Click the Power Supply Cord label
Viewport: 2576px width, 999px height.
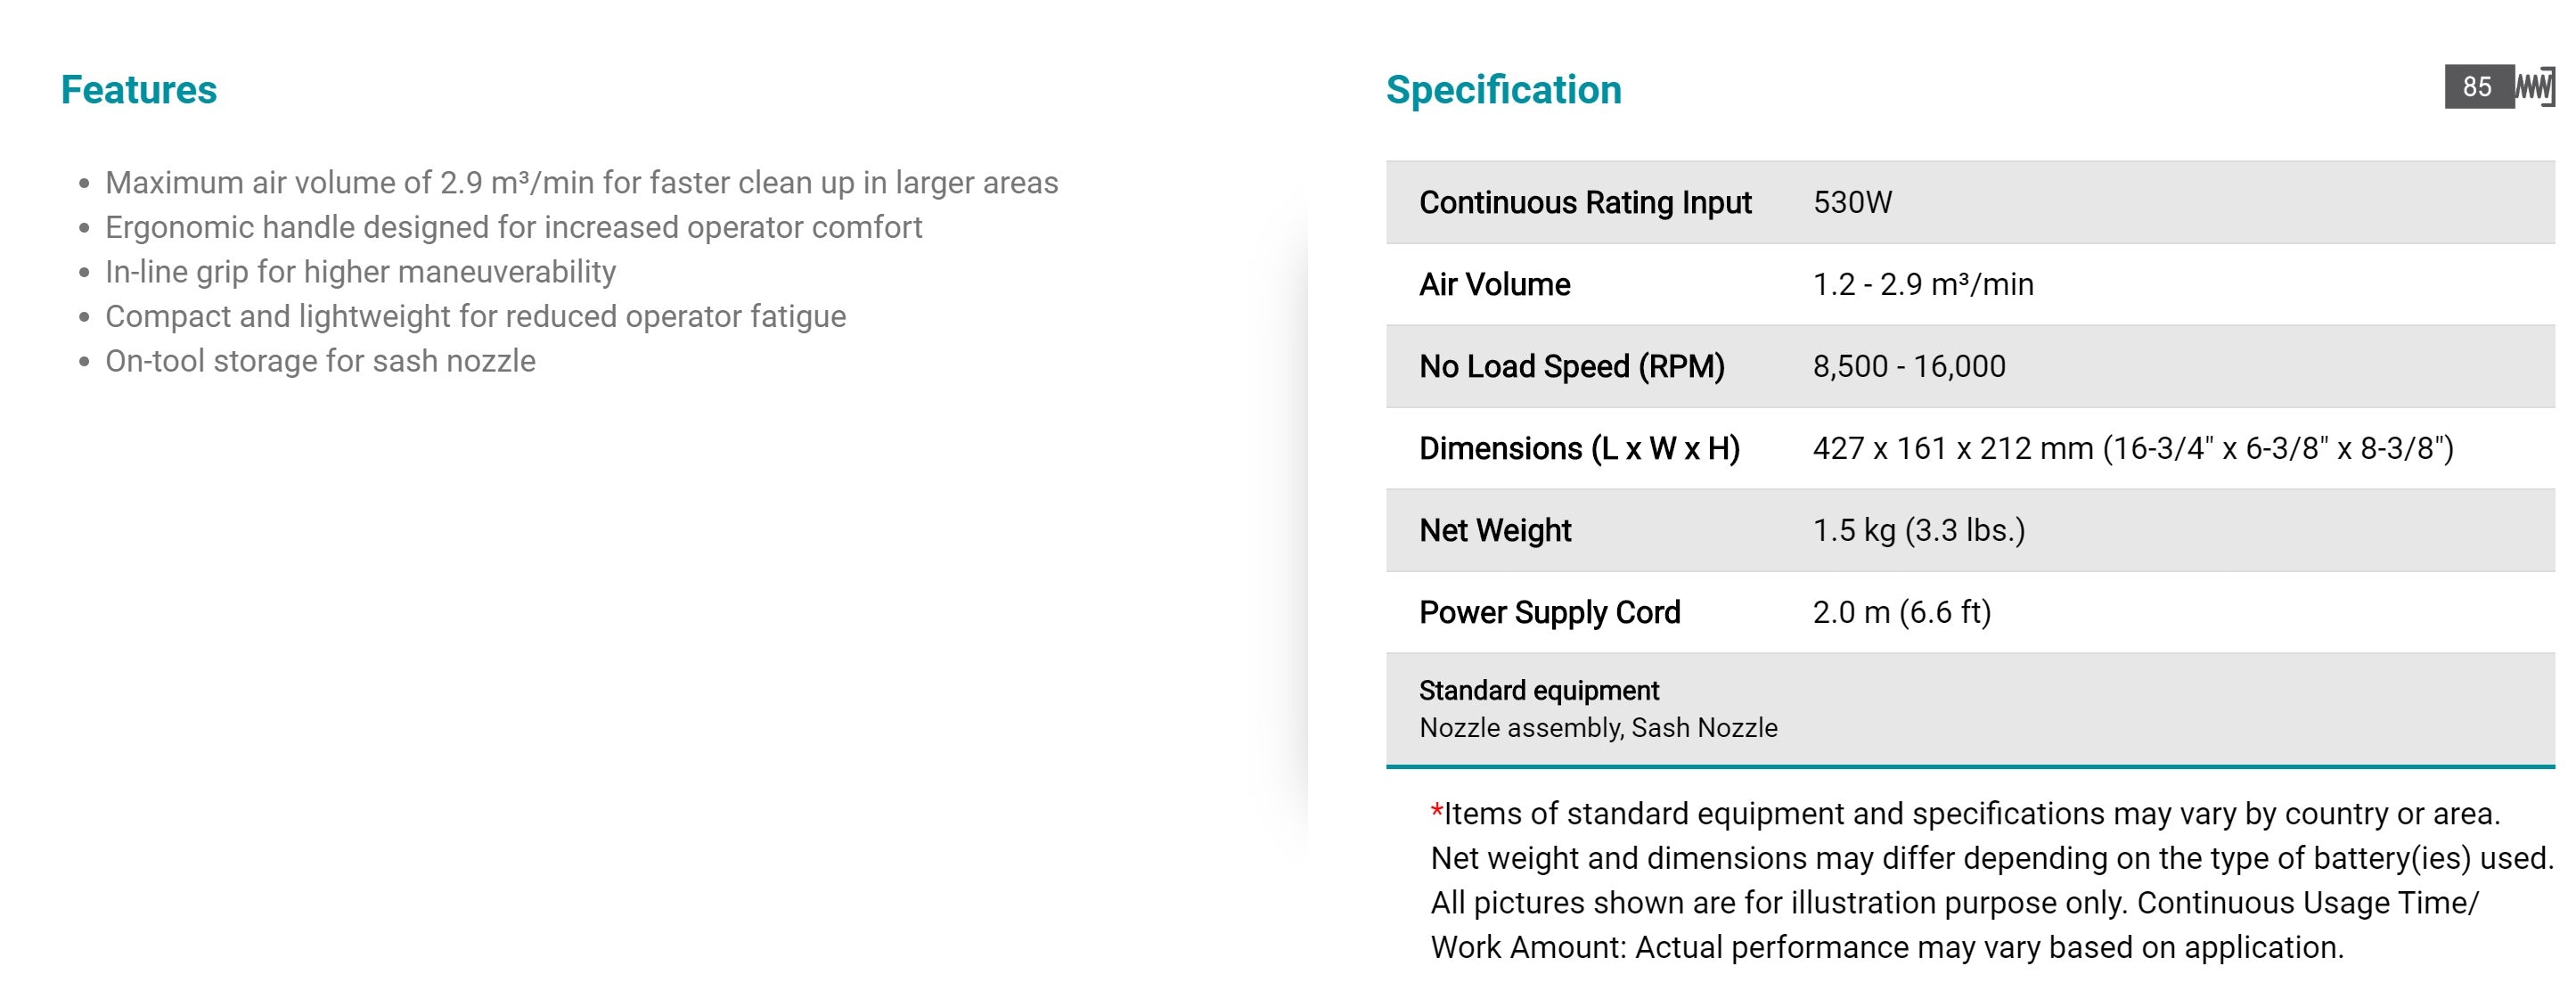(x=1549, y=613)
